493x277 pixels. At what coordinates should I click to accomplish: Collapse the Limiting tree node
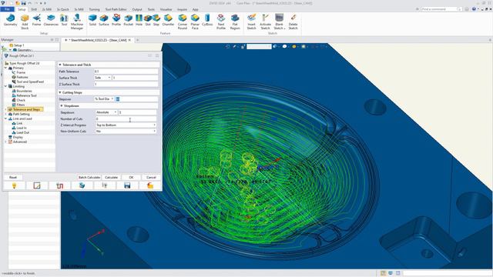coord(5,86)
